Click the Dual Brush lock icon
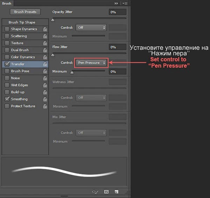 coord(45,50)
